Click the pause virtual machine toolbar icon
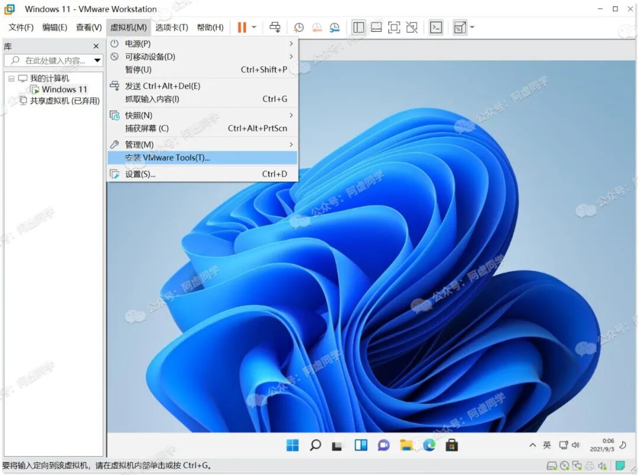This screenshot has height=475, width=638. coord(242,27)
